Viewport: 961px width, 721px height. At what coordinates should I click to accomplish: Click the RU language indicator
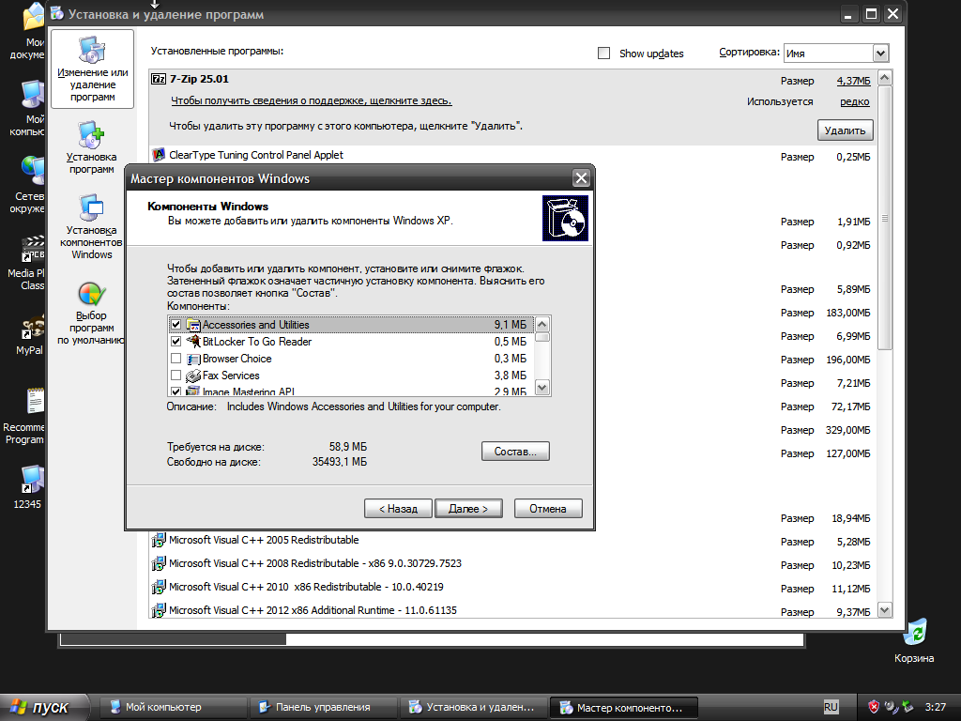point(831,707)
